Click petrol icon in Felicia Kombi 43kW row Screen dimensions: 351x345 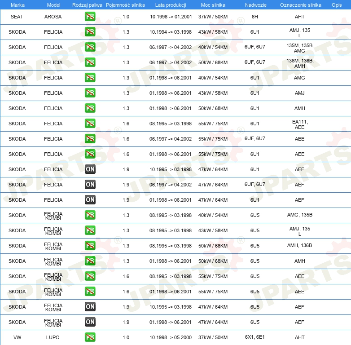pyautogui.click(x=90, y=230)
